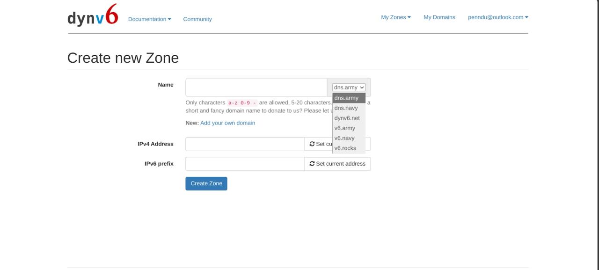This screenshot has width=599, height=270.
Task: Submit with the Create Zone button
Action: pos(206,183)
